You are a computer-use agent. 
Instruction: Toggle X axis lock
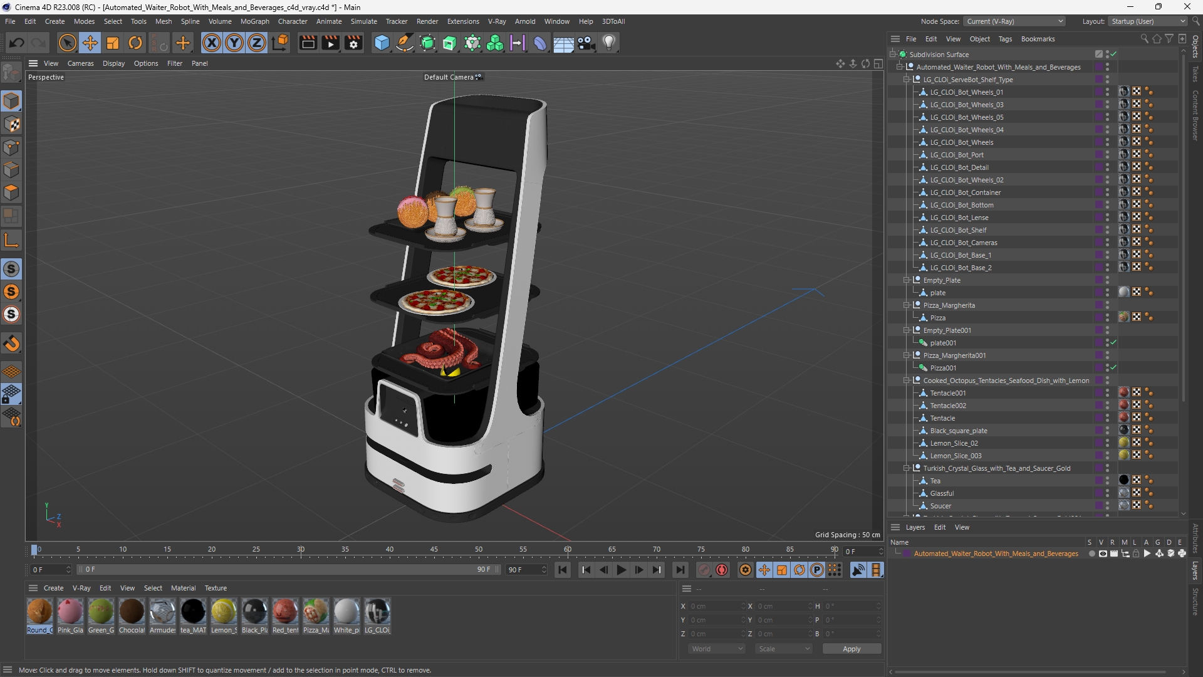211,43
